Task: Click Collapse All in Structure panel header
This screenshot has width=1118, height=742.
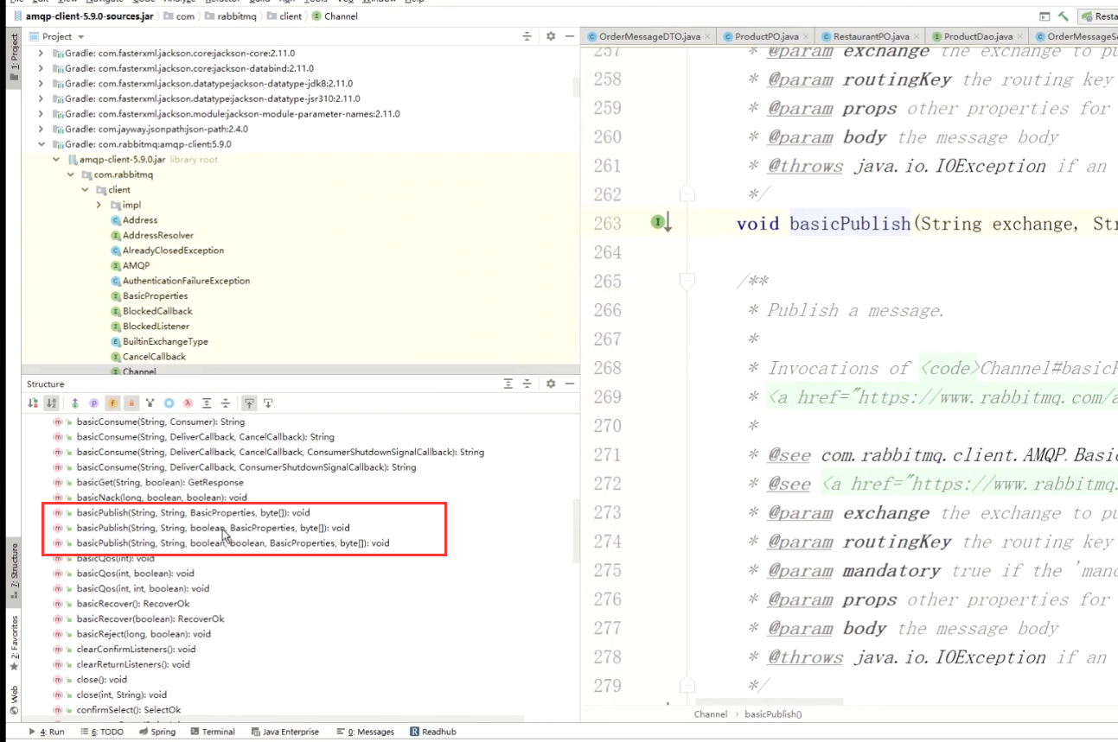Action: pyautogui.click(x=527, y=384)
